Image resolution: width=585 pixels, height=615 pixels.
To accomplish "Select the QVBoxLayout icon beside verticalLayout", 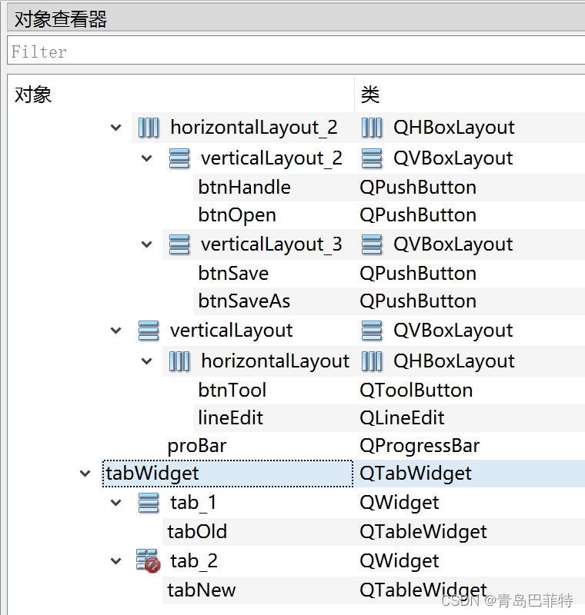I will click(x=149, y=330).
